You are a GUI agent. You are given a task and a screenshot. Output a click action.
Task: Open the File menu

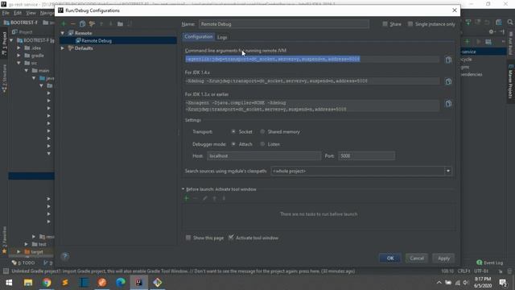[6, 13]
